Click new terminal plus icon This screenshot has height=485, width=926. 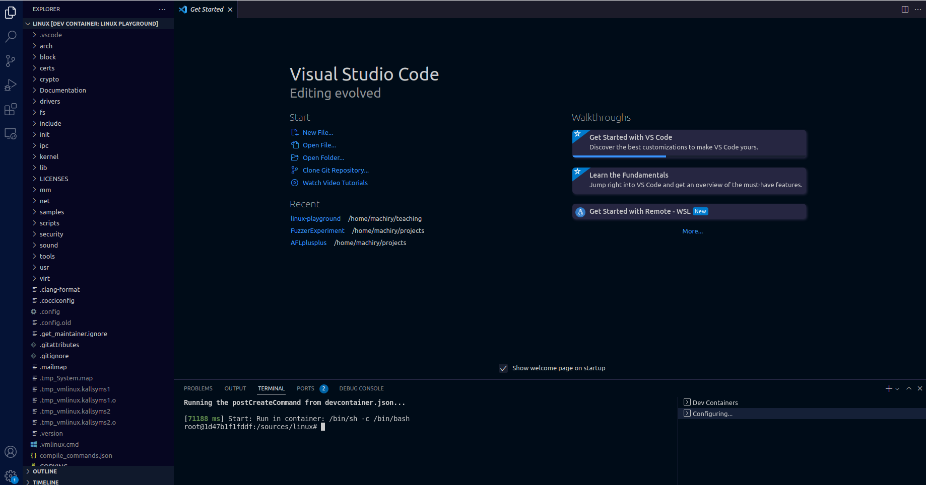pos(889,388)
